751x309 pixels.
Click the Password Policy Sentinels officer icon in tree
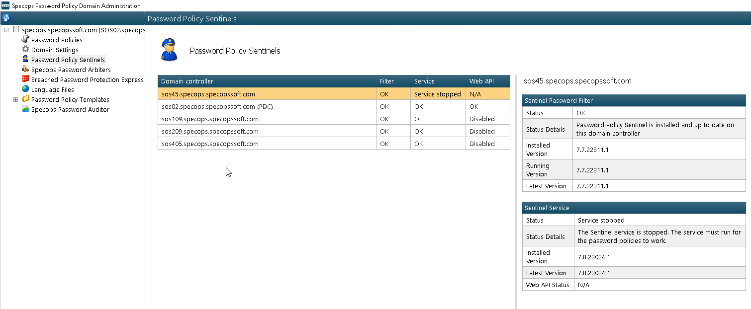click(x=25, y=60)
